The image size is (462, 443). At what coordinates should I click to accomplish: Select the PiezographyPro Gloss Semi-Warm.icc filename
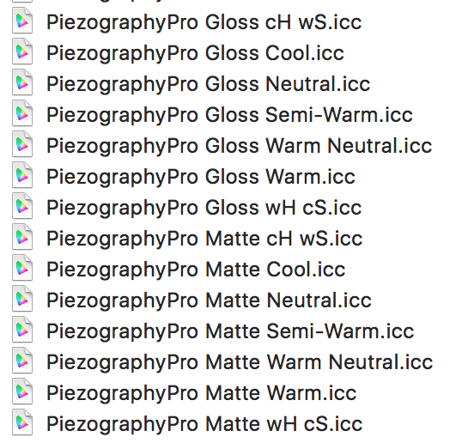point(229,116)
